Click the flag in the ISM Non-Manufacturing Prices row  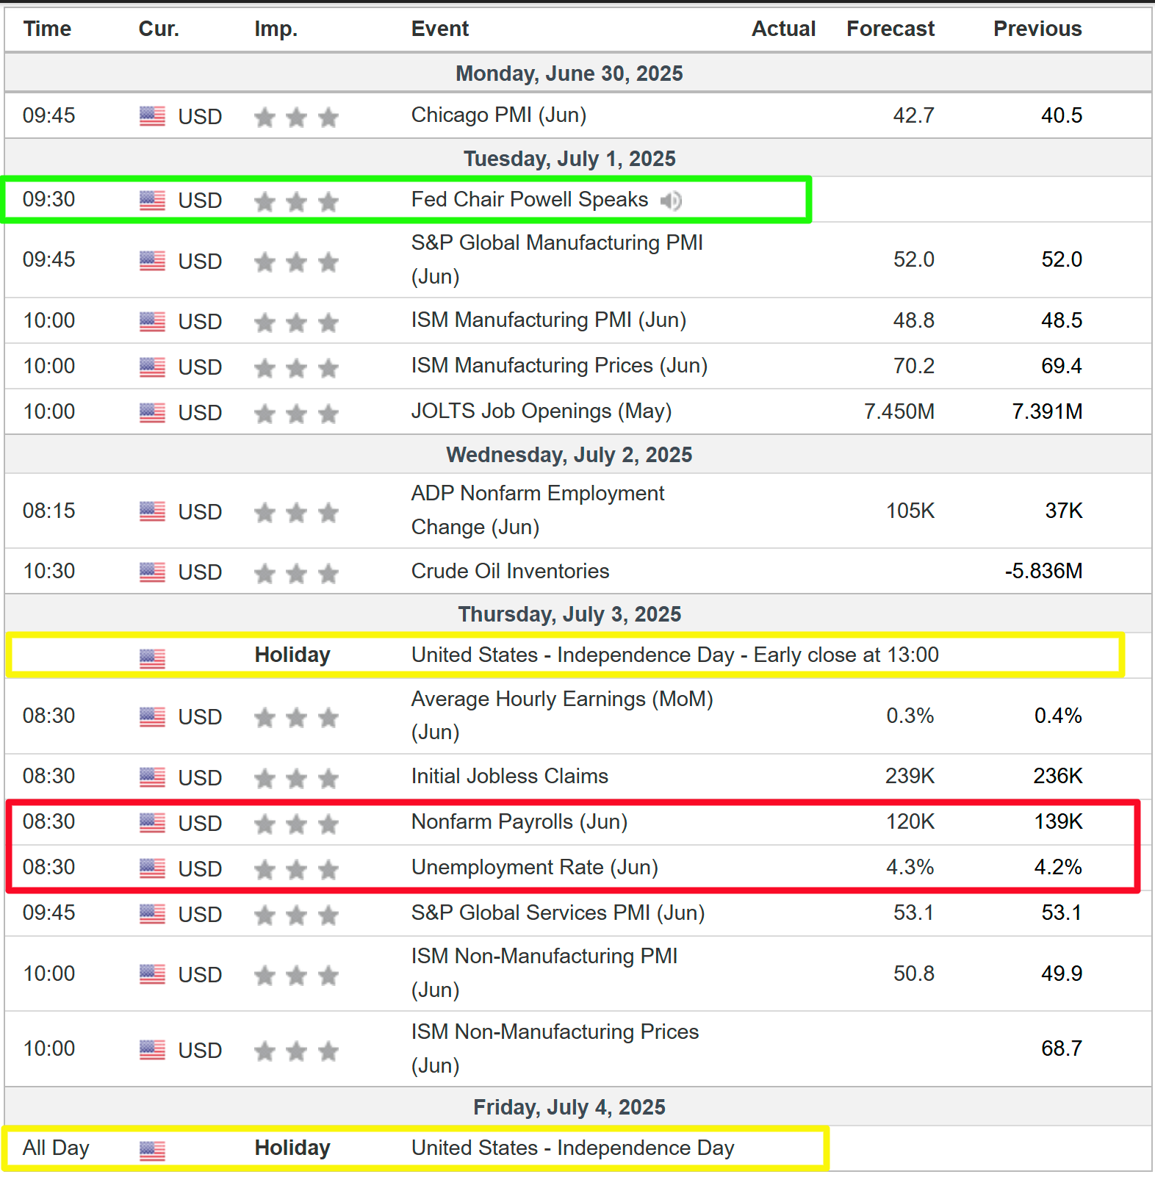(x=152, y=1050)
